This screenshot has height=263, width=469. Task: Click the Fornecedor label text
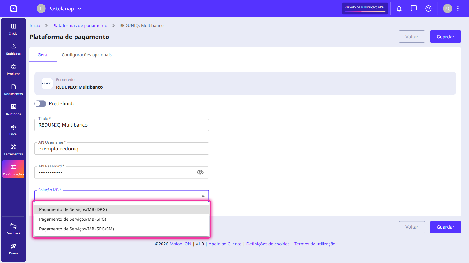pos(66,80)
